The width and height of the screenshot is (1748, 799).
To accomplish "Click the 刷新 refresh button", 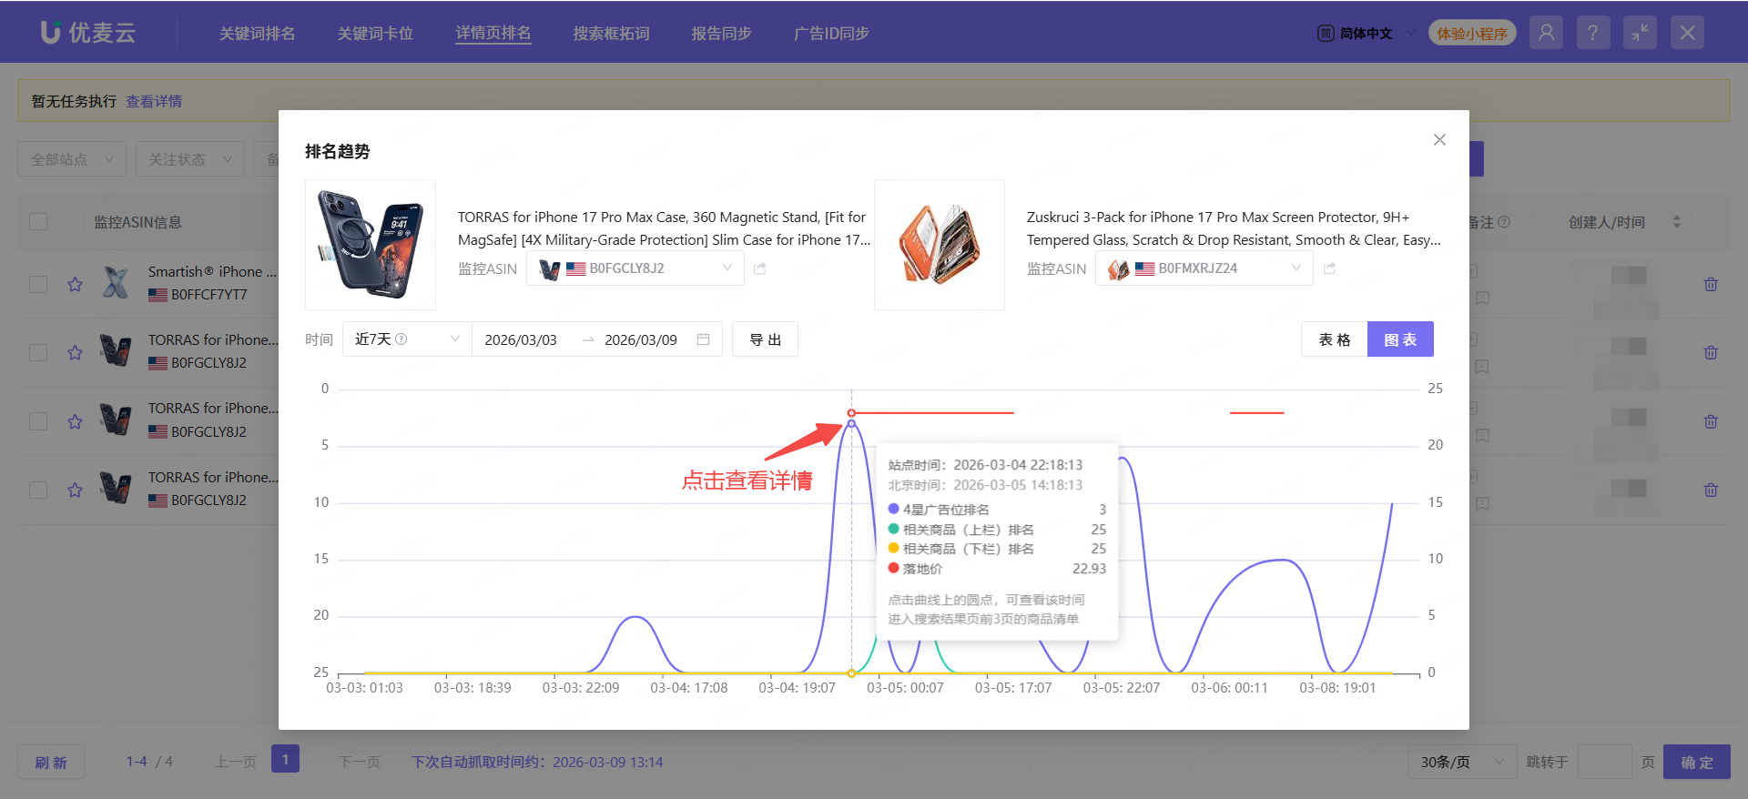I will (x=51, y=762).
